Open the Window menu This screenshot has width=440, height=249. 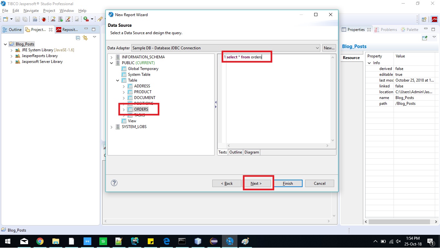66,10
